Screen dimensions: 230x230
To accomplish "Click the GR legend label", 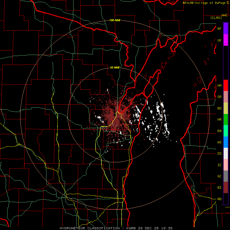I will coord(219,97).
